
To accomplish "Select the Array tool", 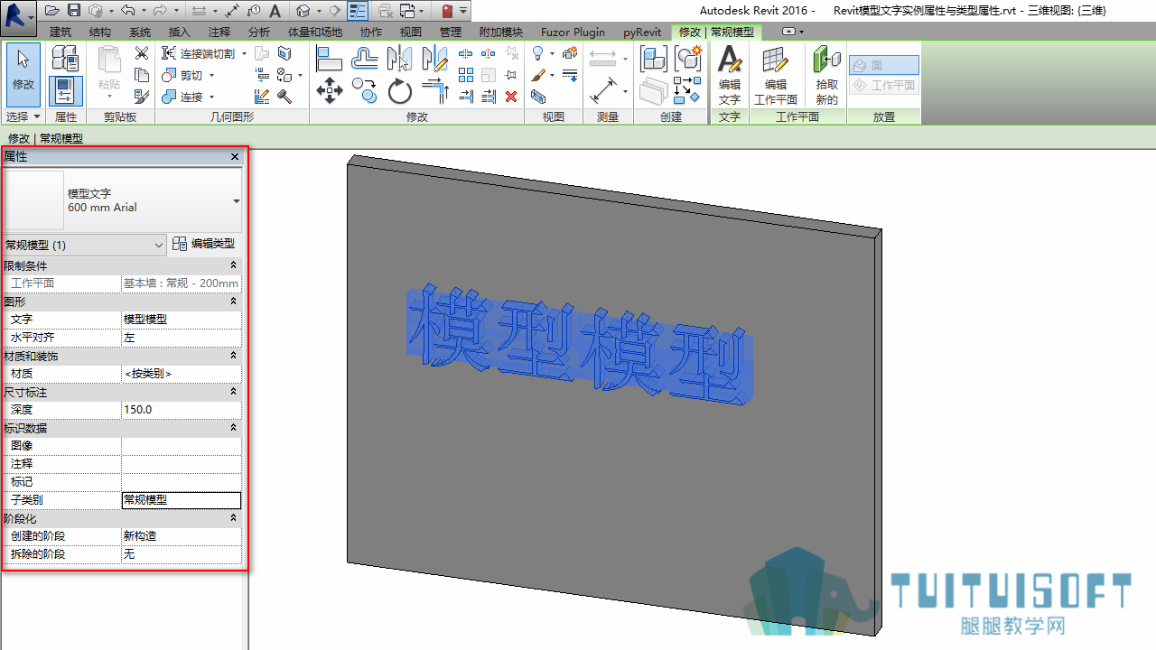I will (466, 75).
